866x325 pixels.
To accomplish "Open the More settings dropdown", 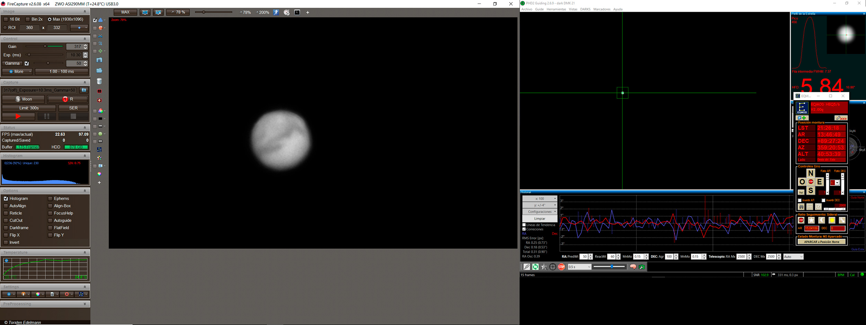I will [x=17, y=72].
